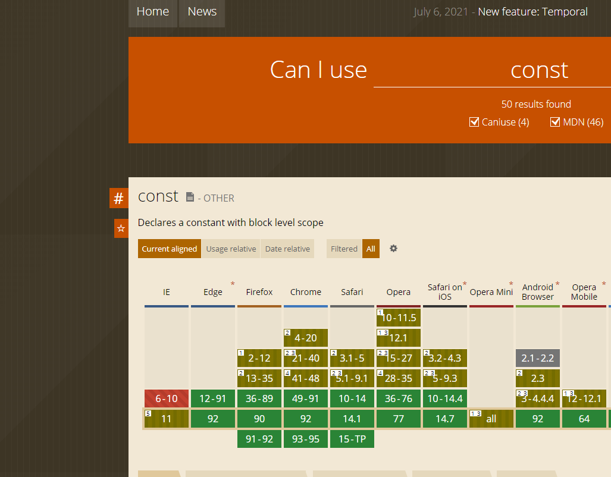Click the const search input field
Viewport: 611px width, 477px height.
point(492,70)
